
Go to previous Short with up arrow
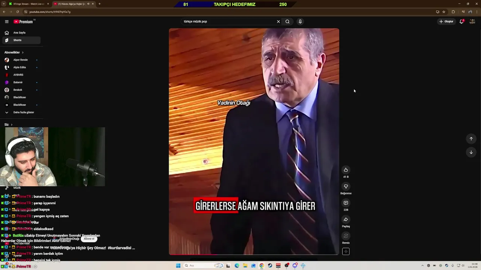tap(471, 139)
